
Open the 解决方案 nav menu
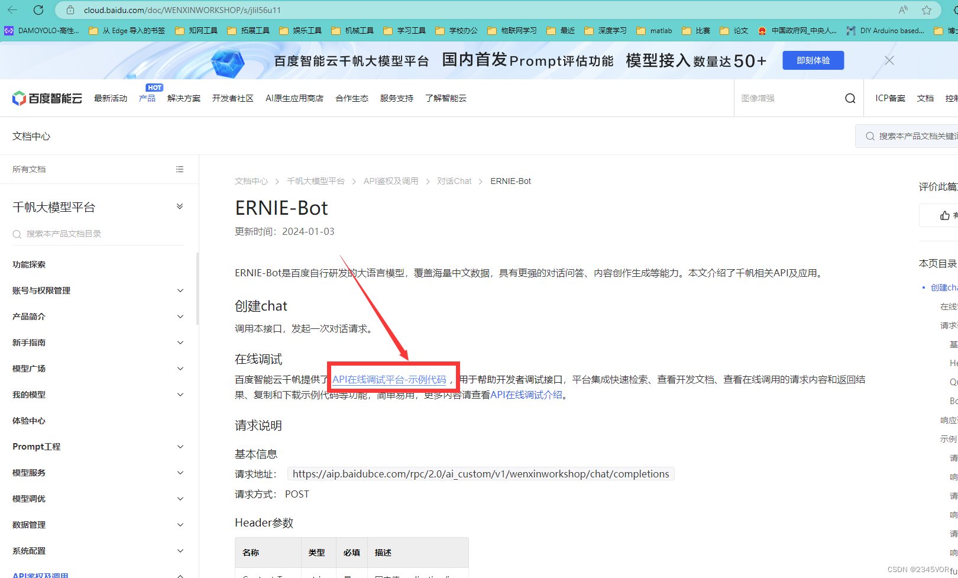184,98
